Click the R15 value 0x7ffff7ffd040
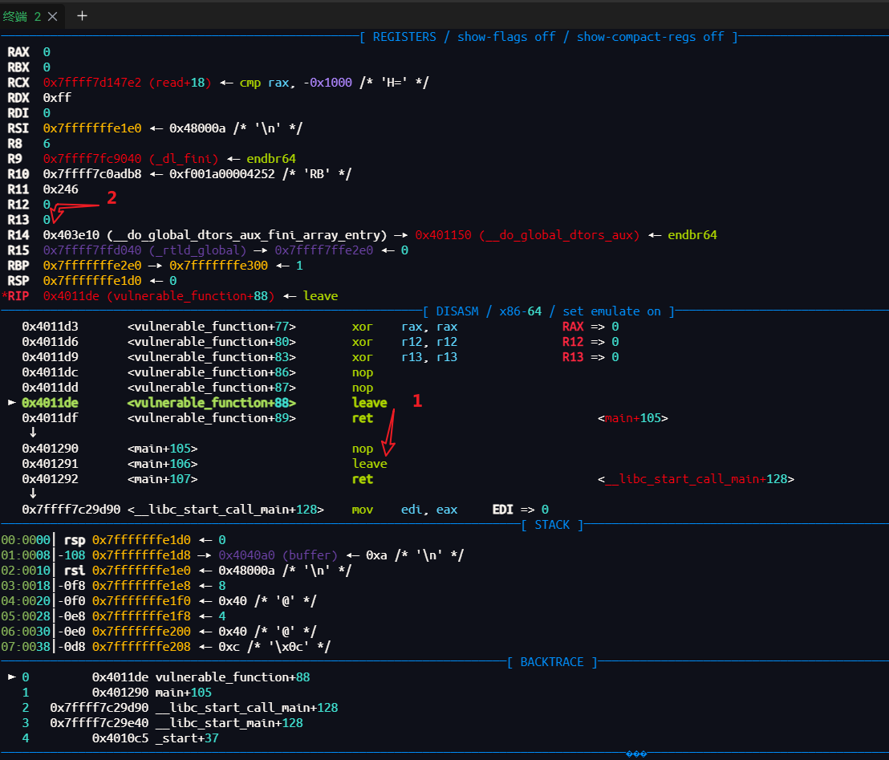The width and height of the screenshot is (889, 760). tap(91, 250)
